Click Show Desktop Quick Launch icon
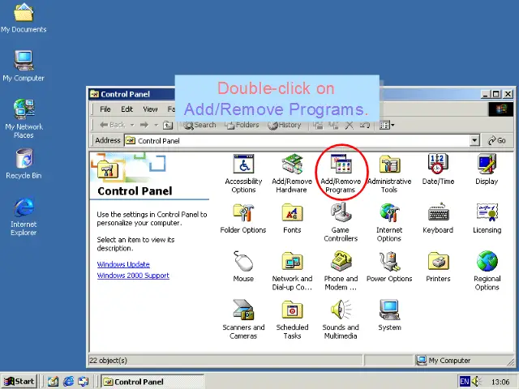The height and width of the screenshot is (389, 519). (x=53, y=382)
